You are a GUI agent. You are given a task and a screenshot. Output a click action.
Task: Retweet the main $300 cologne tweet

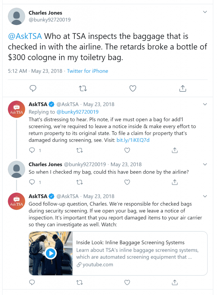coord(83,88)
